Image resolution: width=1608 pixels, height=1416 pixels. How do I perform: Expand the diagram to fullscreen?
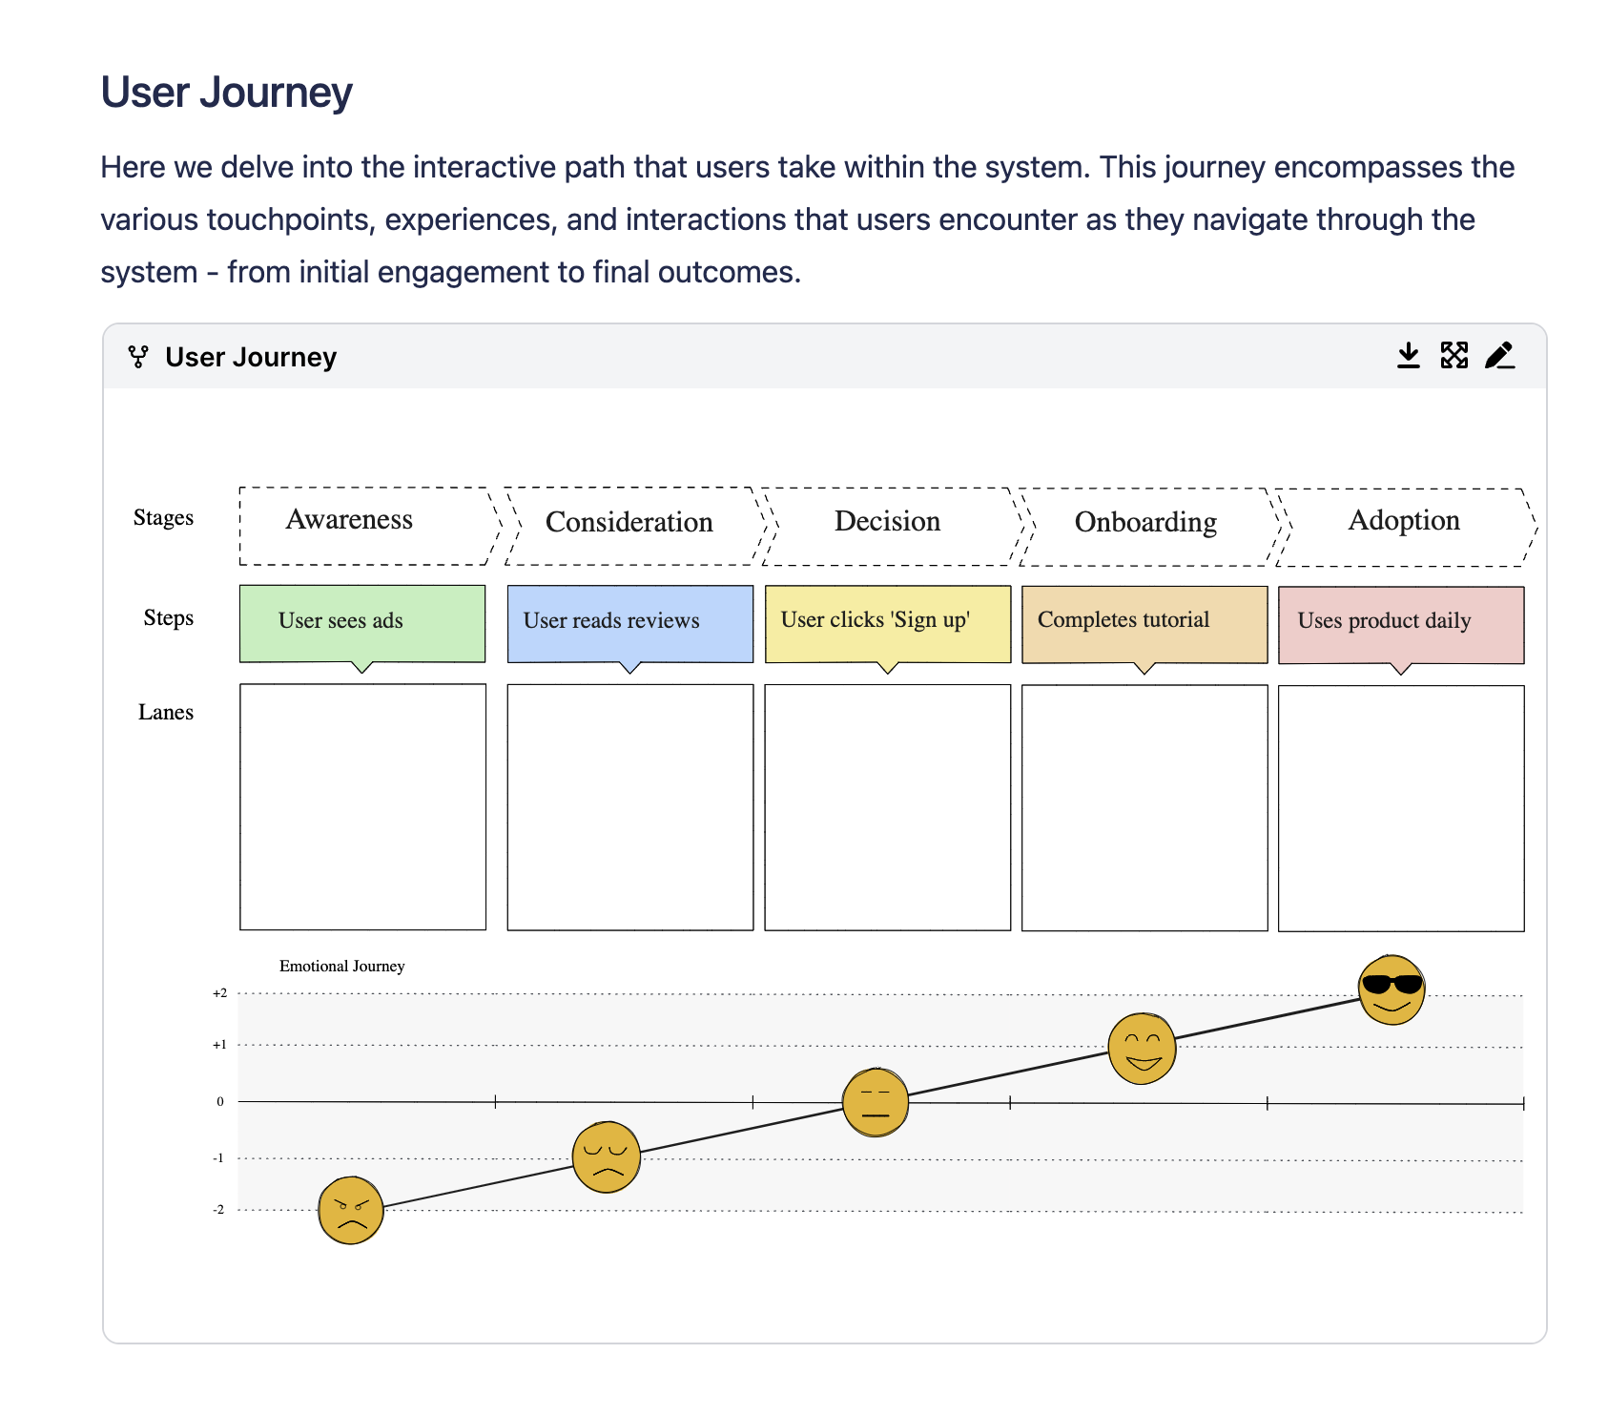click(1453, 356)
